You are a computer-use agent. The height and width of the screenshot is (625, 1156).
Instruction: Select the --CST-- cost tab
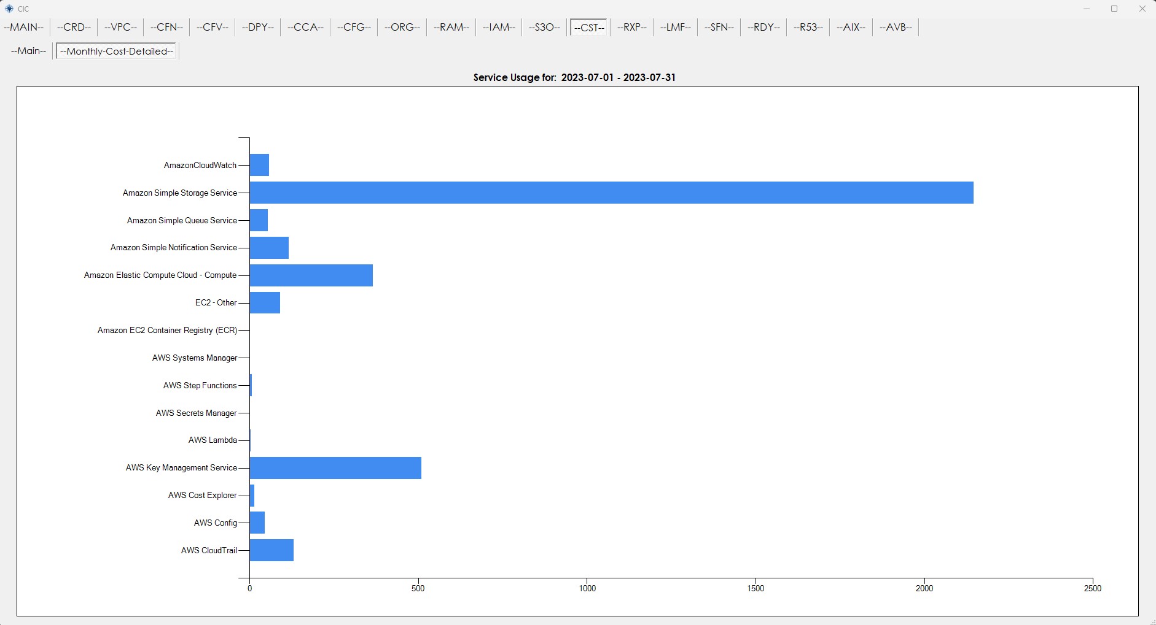(x=589, y=28)
